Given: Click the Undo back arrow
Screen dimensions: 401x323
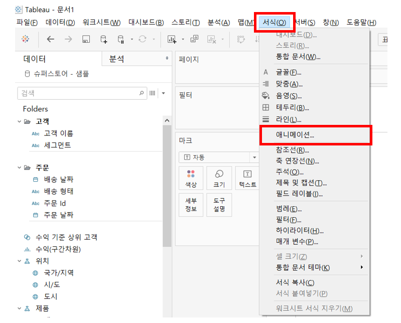Looking at the screenshot, I should point(51,39).
